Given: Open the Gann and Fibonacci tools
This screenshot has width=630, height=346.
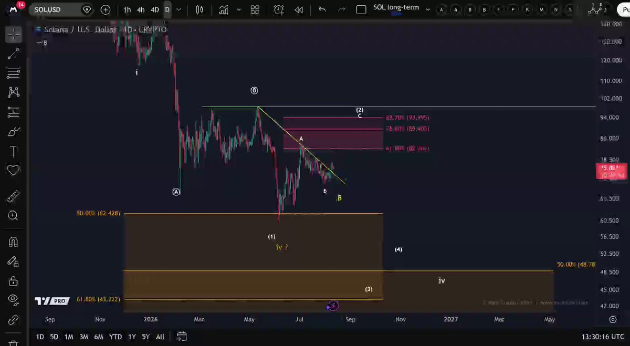Looking at the screenshot, I should point(14,72).
